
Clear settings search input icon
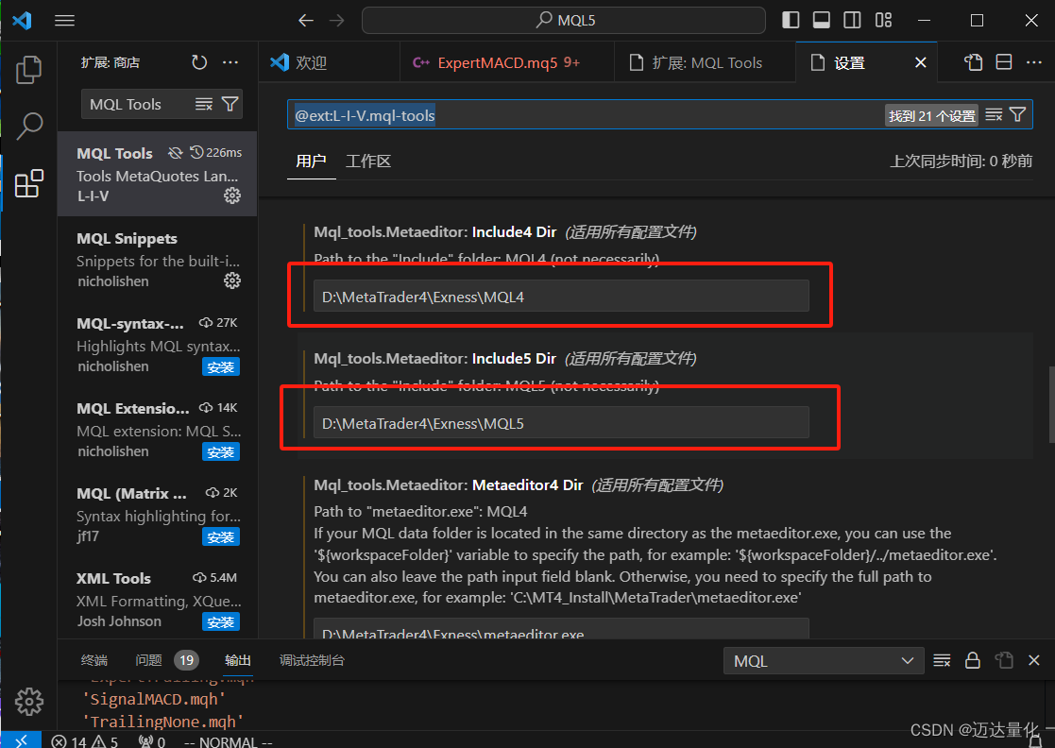(994, 115)
